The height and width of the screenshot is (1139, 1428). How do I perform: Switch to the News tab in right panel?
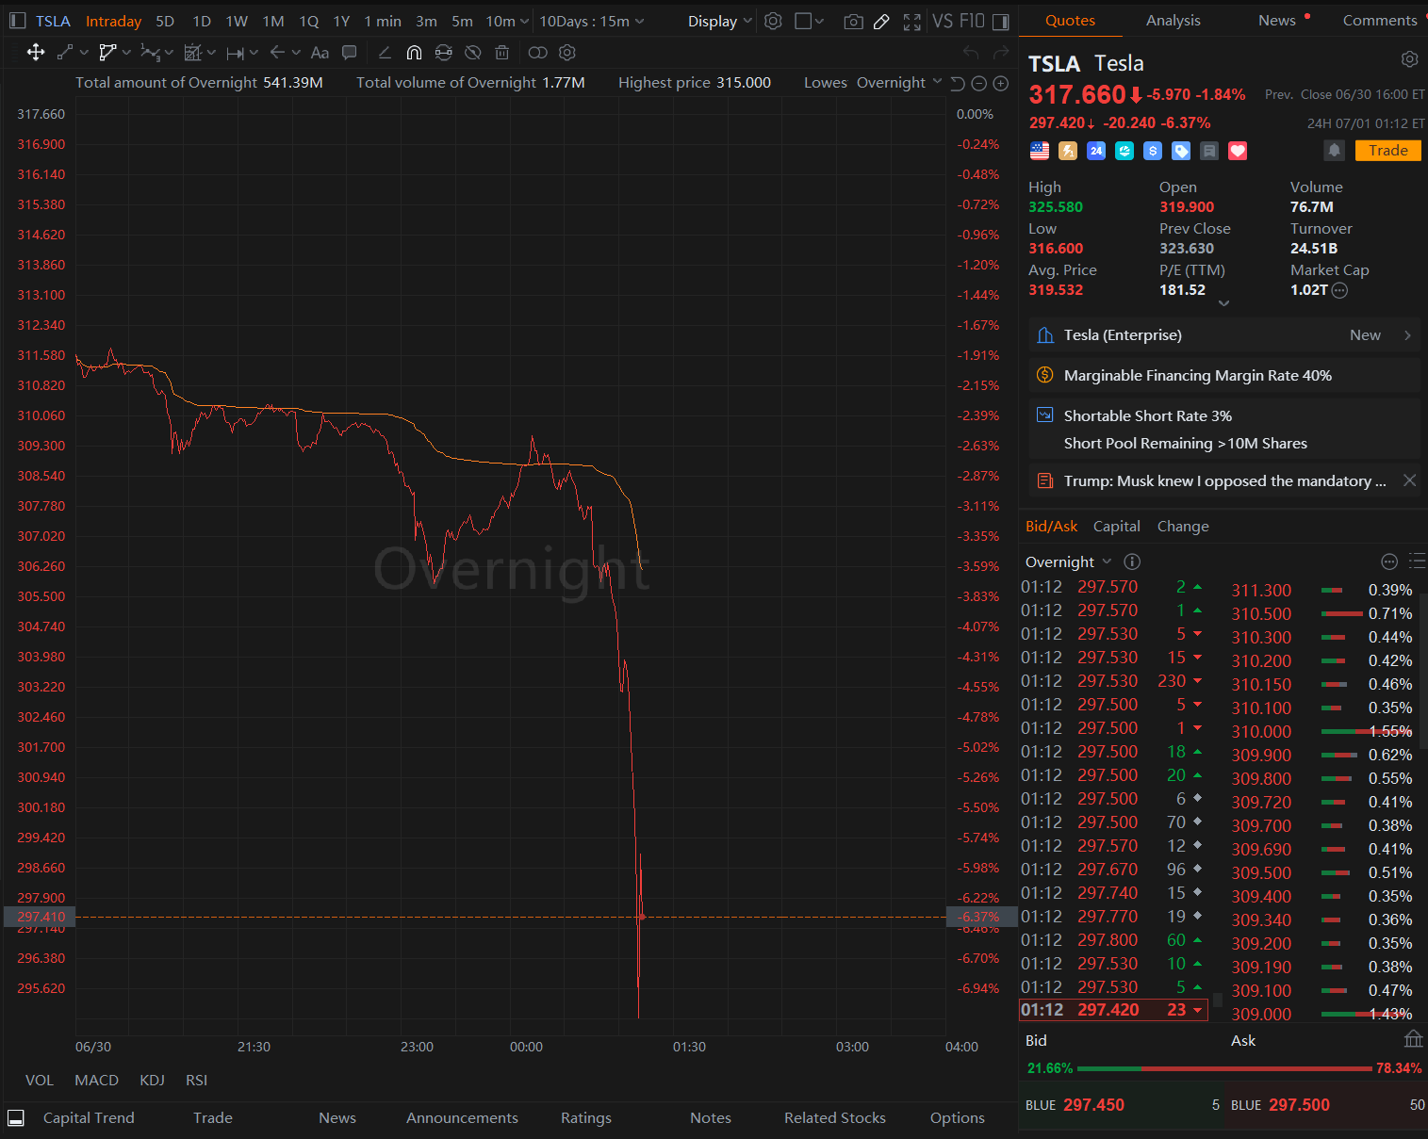1276,20
